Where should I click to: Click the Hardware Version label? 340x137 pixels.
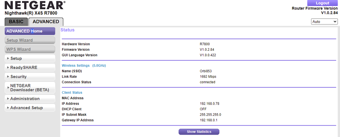[x=76, y=44]
